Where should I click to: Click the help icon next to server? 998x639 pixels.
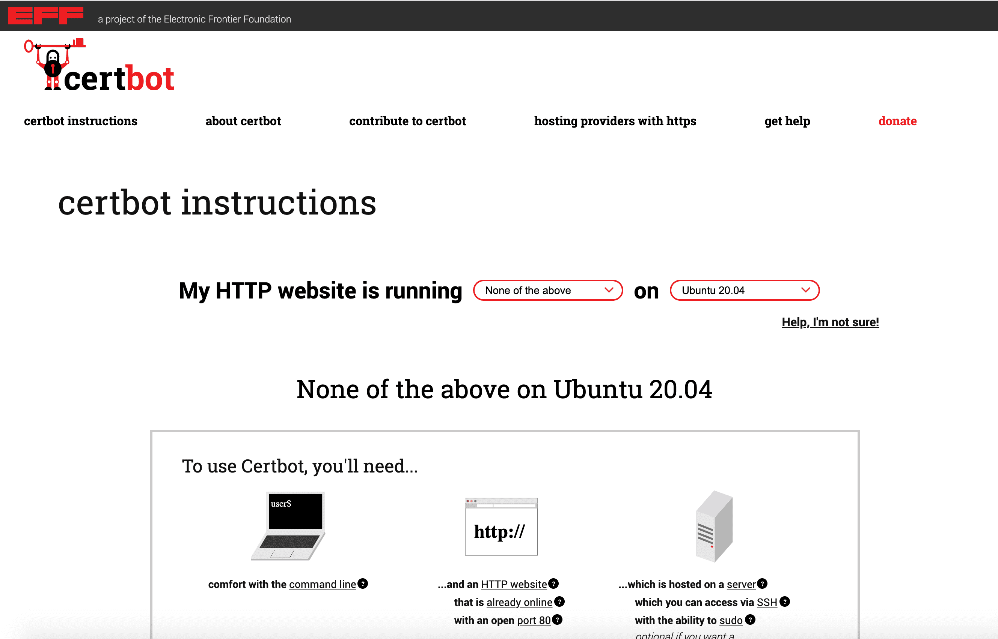click(x=762, y=584)
